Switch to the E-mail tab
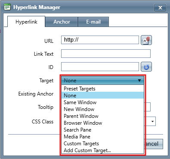This screenshot has height=159, width=170. 93,22
